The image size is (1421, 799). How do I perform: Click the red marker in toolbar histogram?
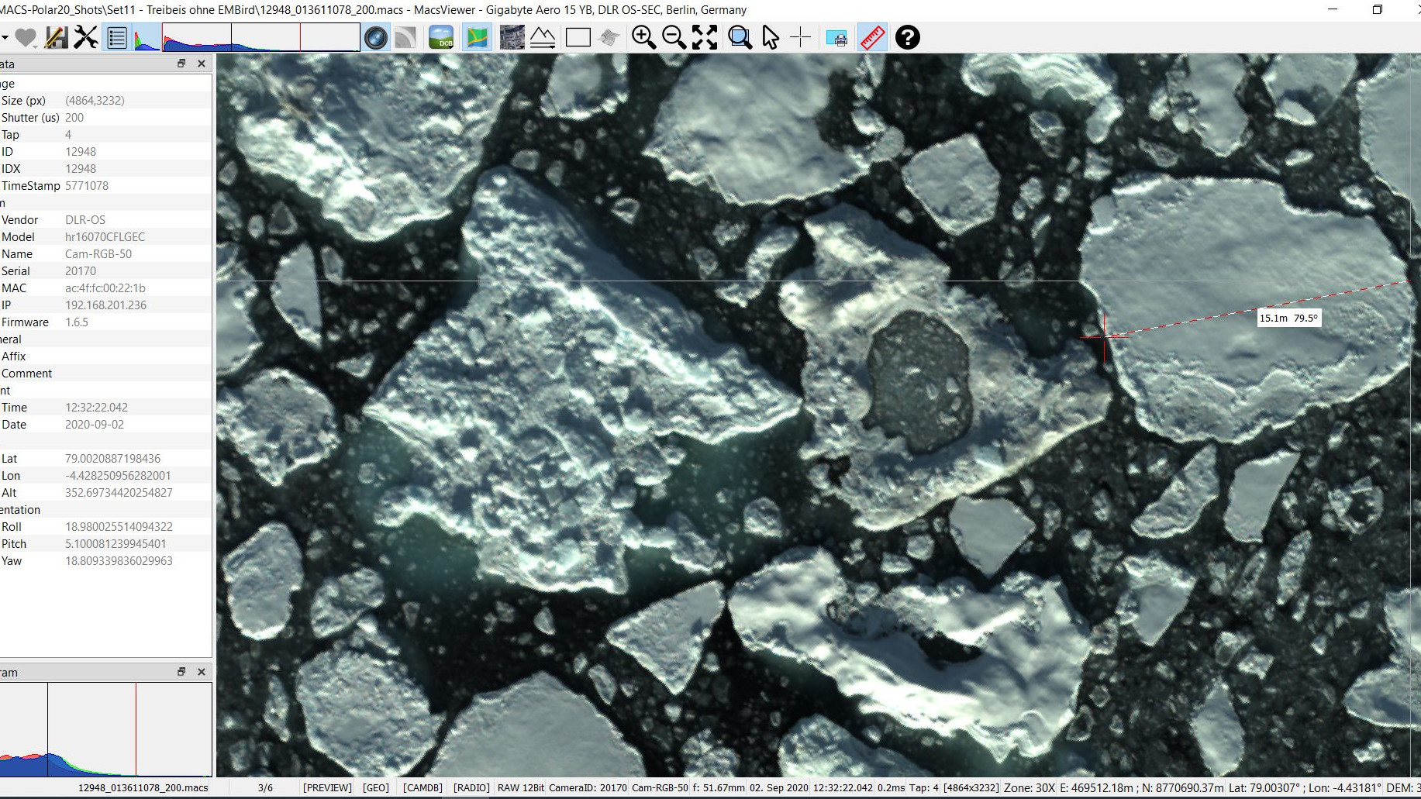(x=300, y=37)
